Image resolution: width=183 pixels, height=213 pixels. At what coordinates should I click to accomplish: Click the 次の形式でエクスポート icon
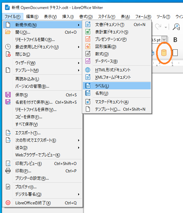click(8, 140)
